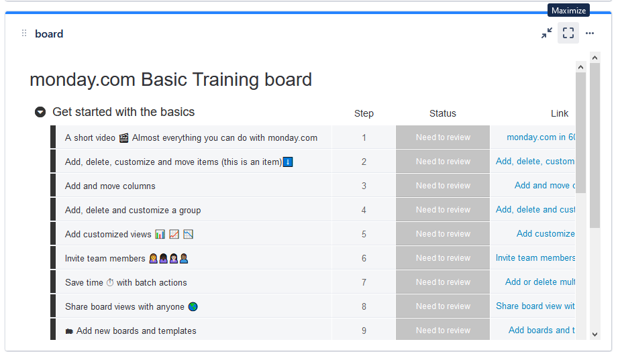Select 'Save time with batch actions' item
Viewport: 620px width, 356px height.
(125, 282)
